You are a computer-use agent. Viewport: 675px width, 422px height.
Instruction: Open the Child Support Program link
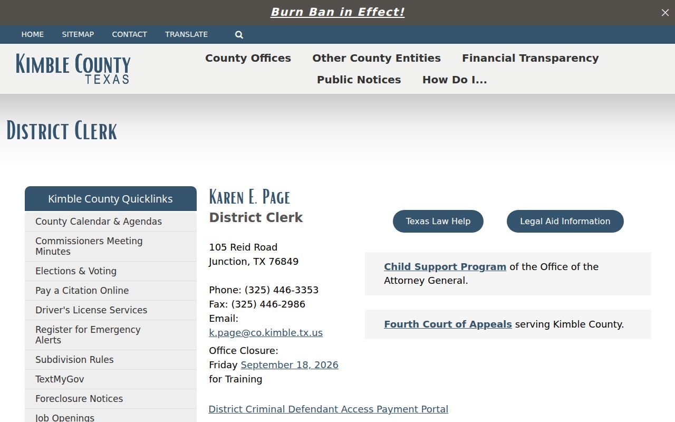click(445, 266)
